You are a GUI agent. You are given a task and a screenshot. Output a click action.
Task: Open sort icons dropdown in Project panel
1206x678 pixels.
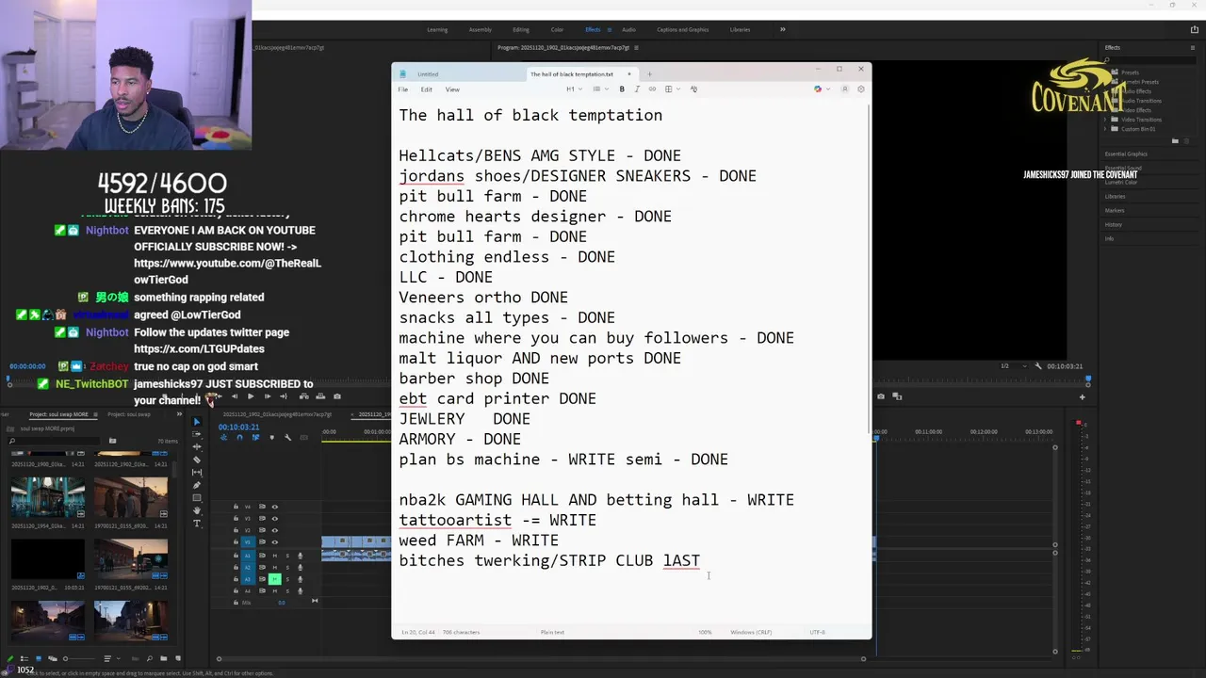pos(111,658)
